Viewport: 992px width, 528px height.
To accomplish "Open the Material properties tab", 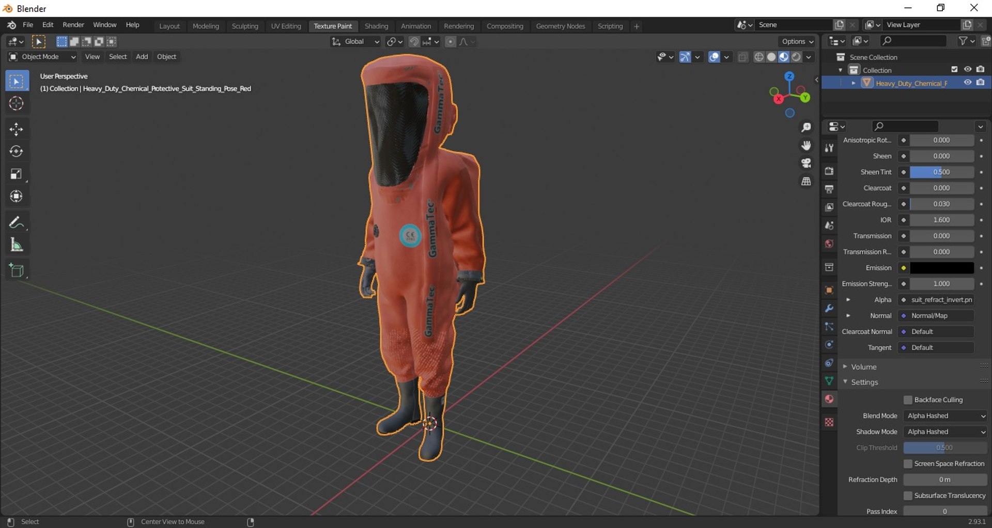I will [829, 399].
